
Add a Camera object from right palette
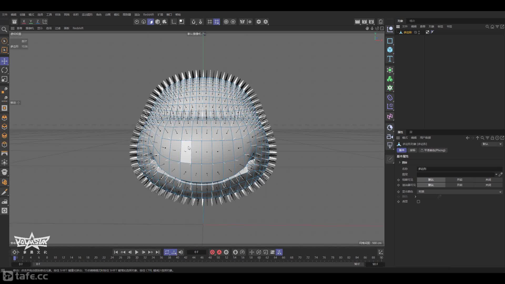tap(390, 136)
